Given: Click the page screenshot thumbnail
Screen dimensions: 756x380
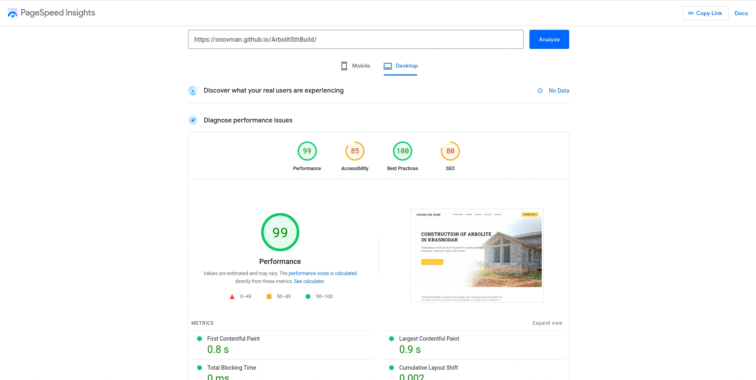Looking at the screenshot, I should (477, 256).
